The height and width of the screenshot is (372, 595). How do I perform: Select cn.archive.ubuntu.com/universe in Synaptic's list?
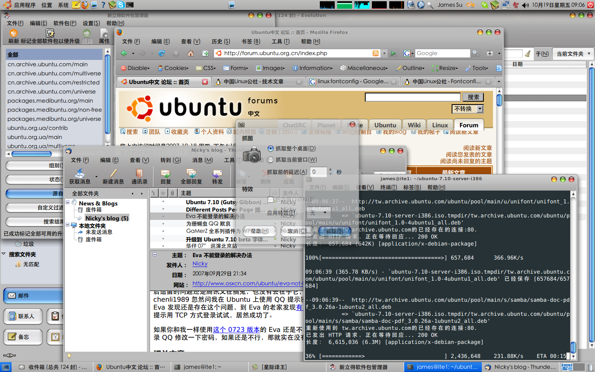click(52, 92)
